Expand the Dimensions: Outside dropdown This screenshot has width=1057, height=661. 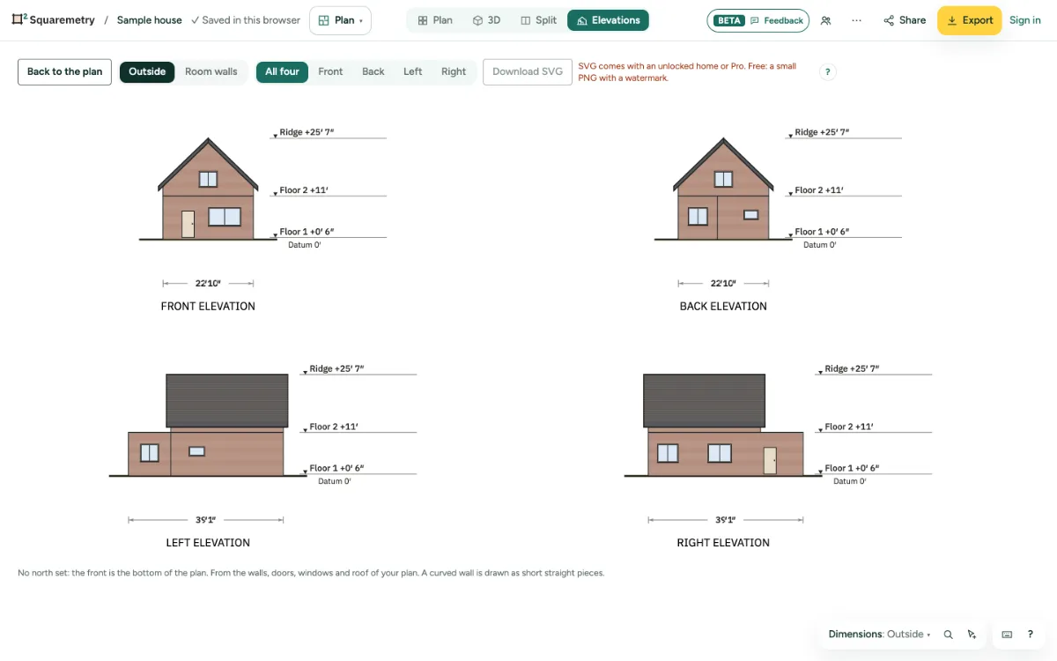point(879,635)
